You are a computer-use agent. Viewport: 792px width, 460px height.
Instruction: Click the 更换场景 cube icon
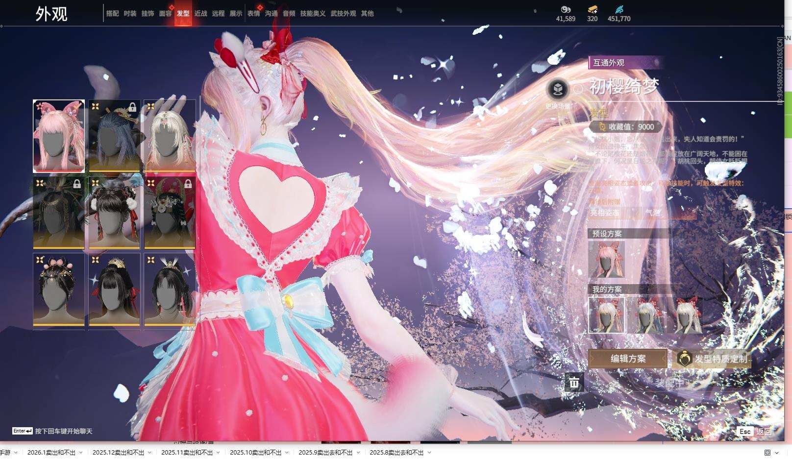coord(558,89)
